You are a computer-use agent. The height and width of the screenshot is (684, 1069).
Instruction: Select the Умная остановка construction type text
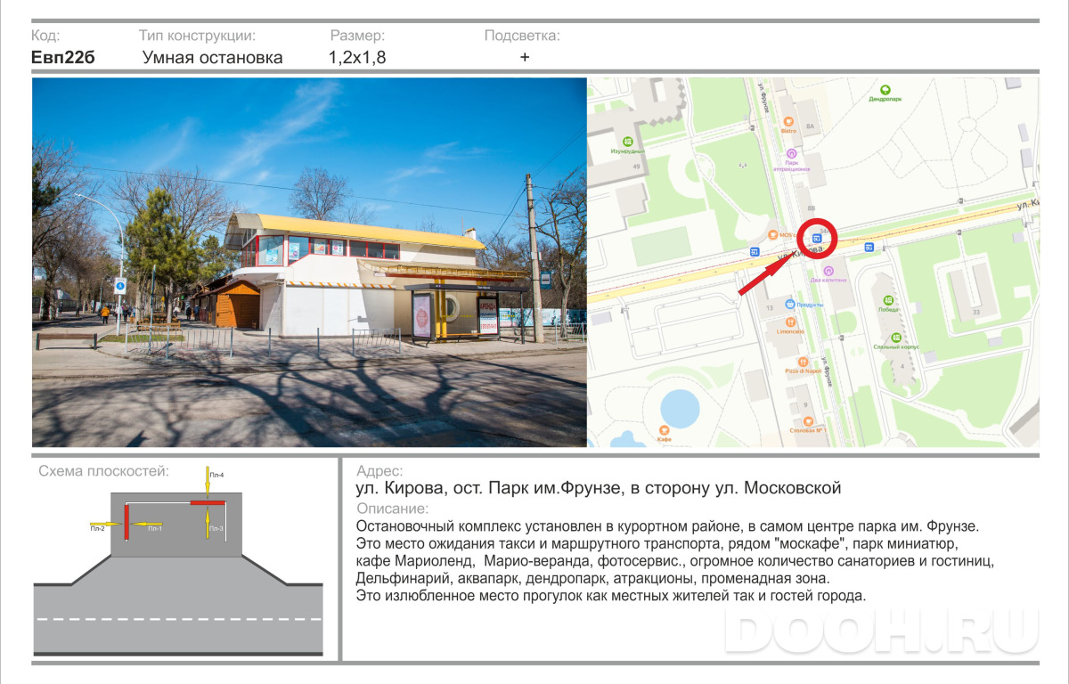213,58
